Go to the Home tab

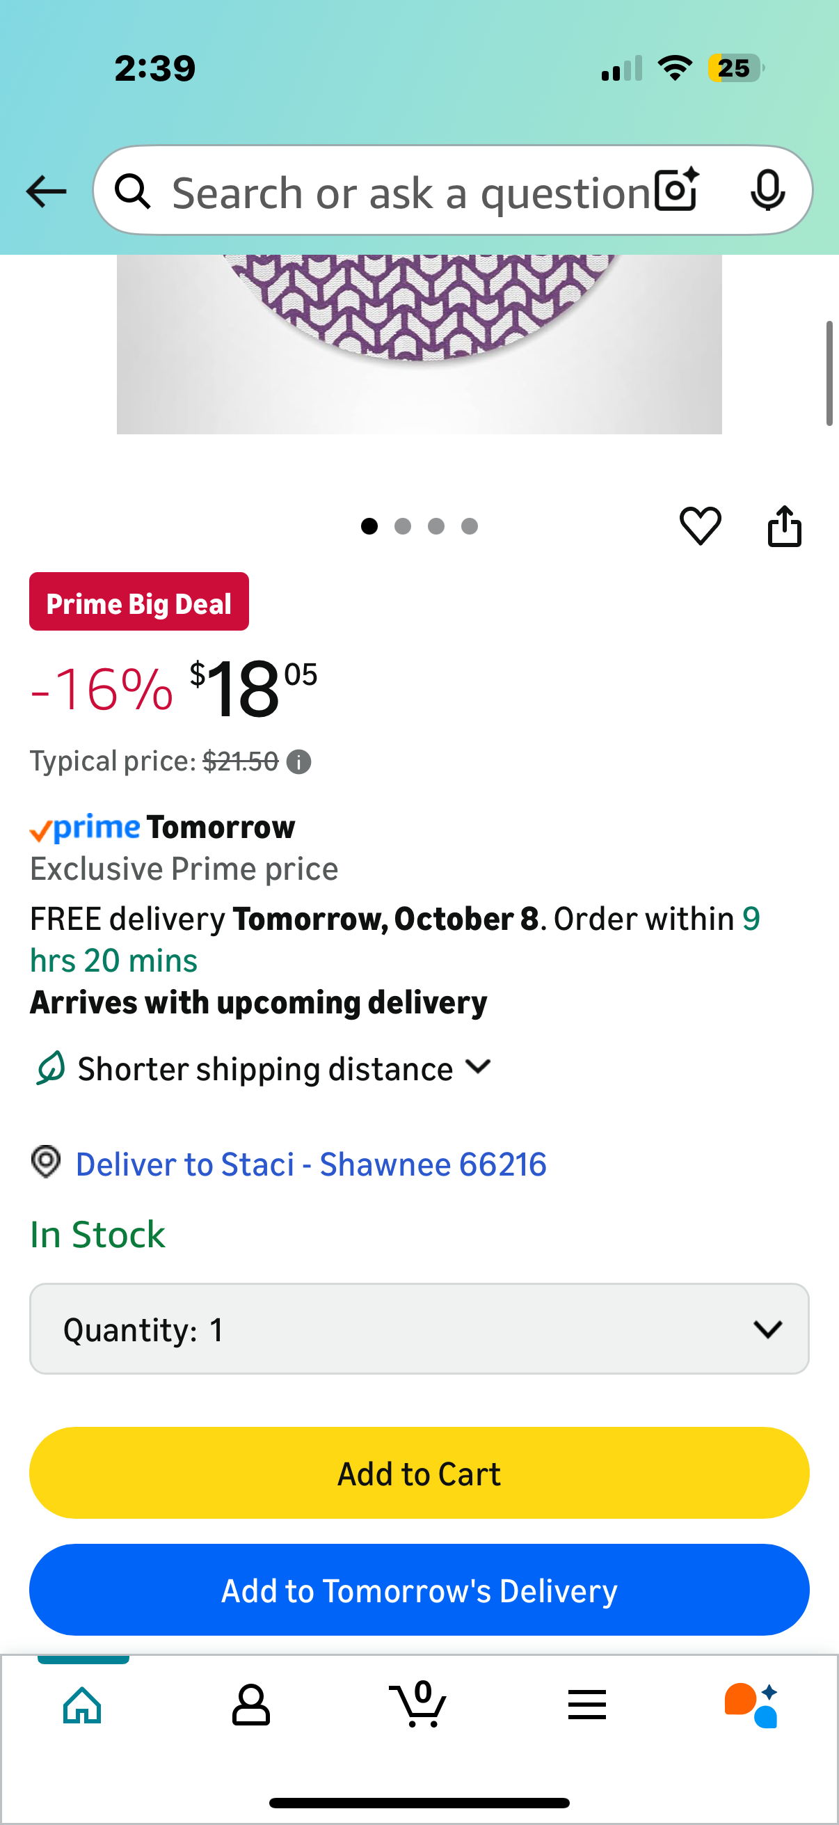83,1705
